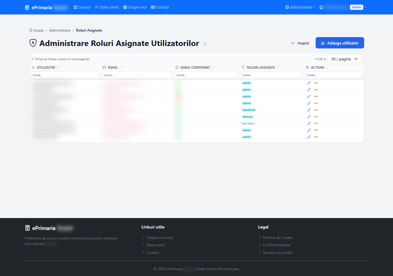Screen dimensions: 393x276
Task: Sort by EMAIL CONFIRMAT column arrows
Action: [213, 67]
